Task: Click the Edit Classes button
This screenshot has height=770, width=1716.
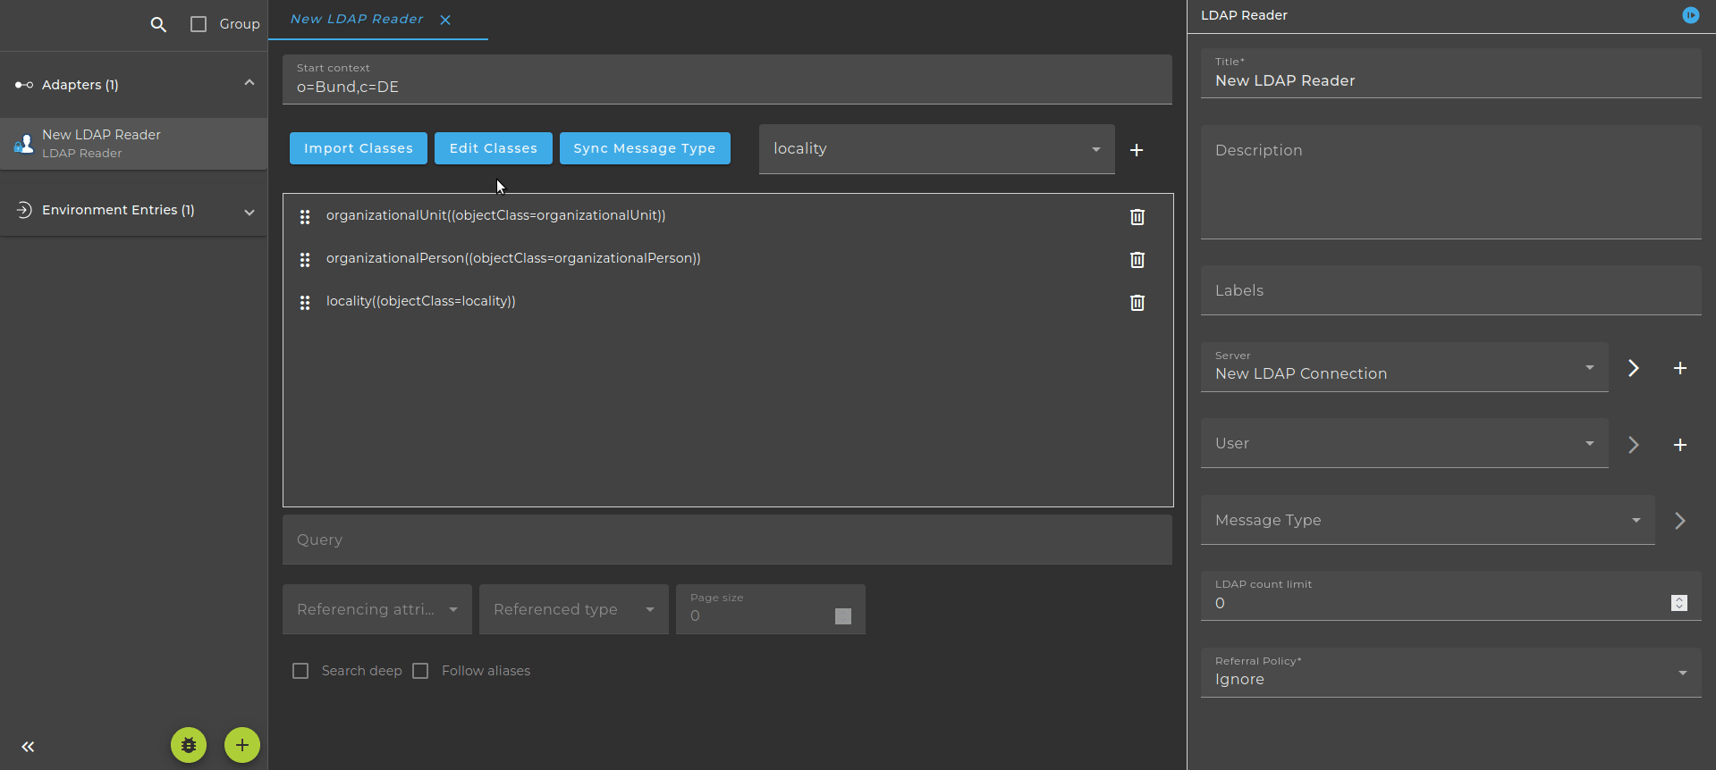Action: [494, 148]
